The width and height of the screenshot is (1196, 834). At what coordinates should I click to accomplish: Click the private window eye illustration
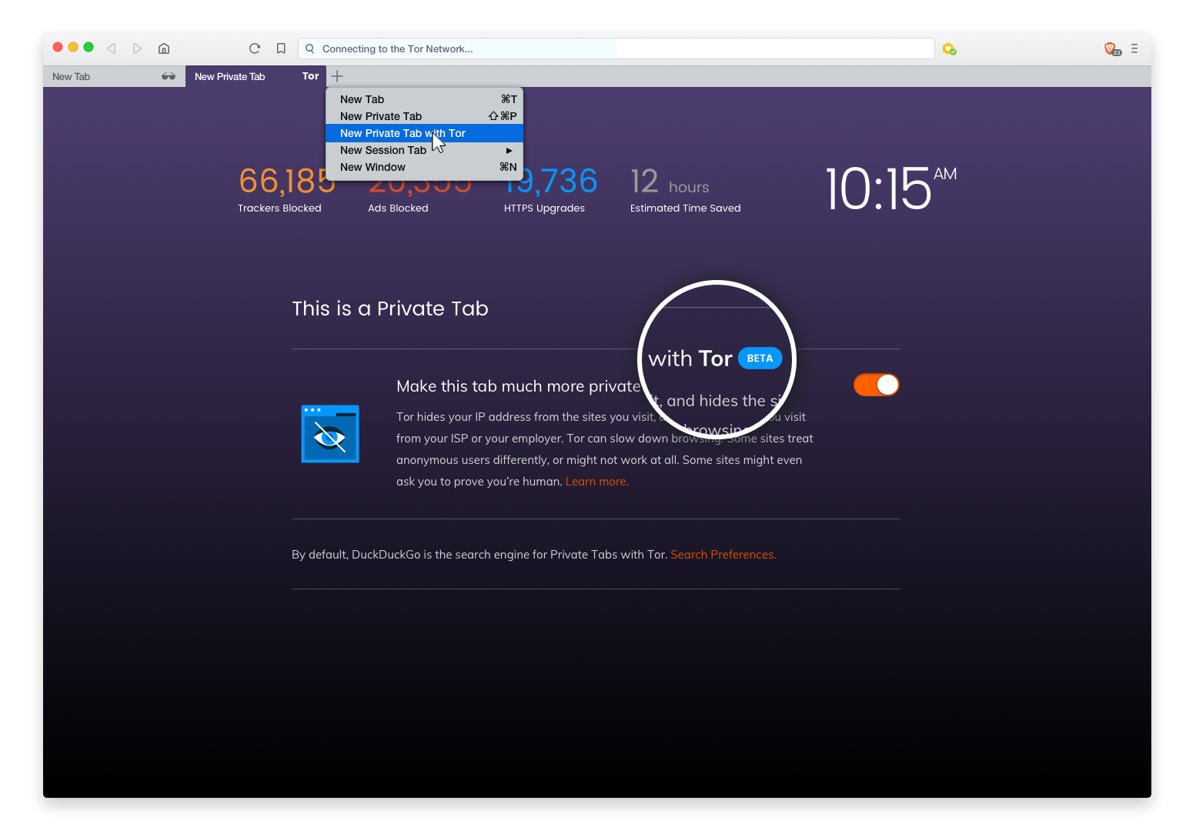[330, 434]
